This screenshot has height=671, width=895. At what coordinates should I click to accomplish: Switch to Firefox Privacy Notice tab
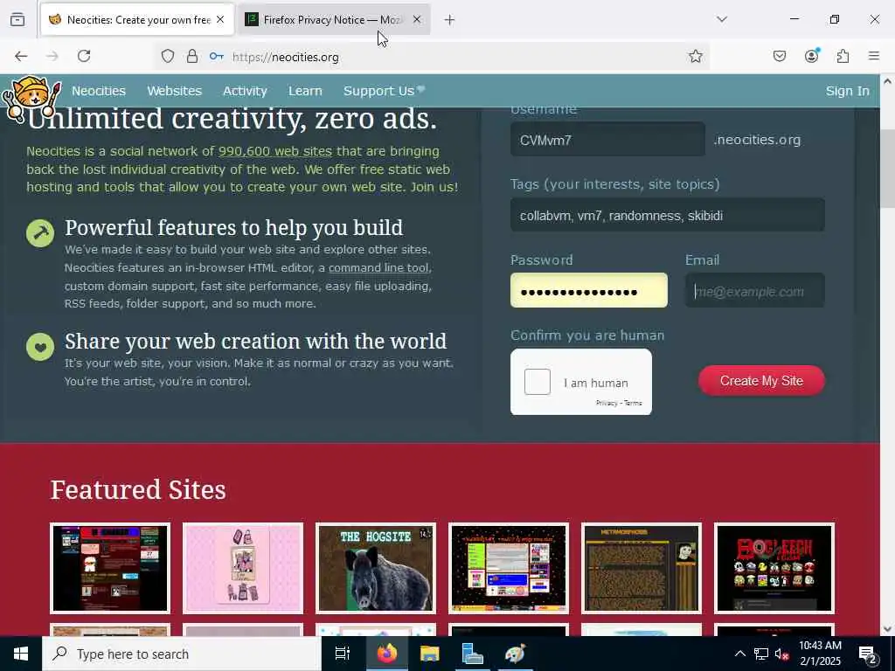(x=334, y=20)
